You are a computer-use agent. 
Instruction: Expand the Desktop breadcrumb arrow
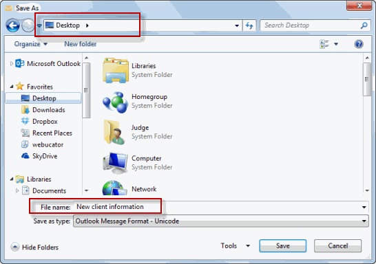(87, 25)
